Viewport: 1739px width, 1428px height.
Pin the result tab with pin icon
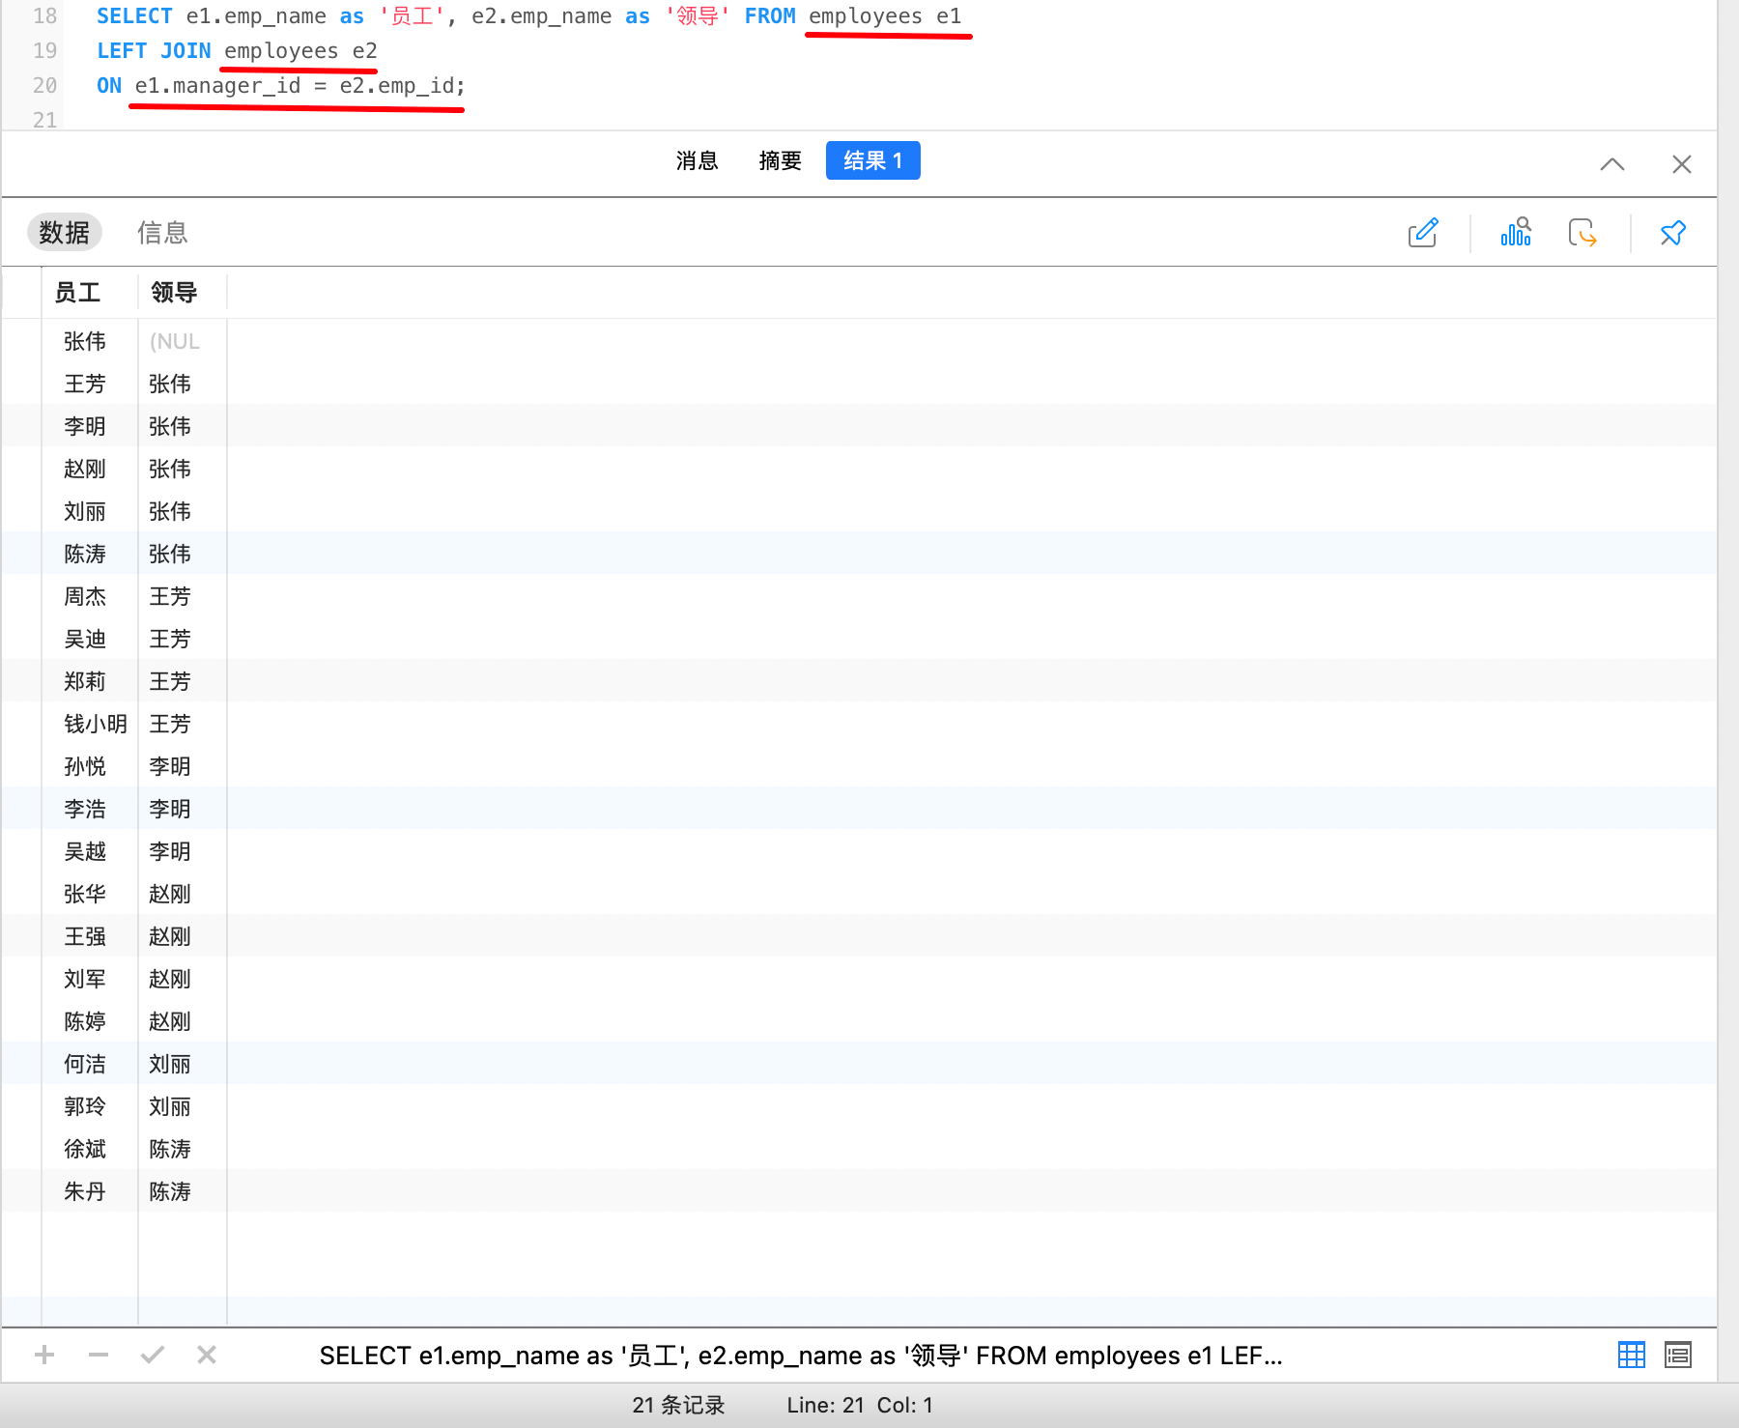[x=1672, y=233]
